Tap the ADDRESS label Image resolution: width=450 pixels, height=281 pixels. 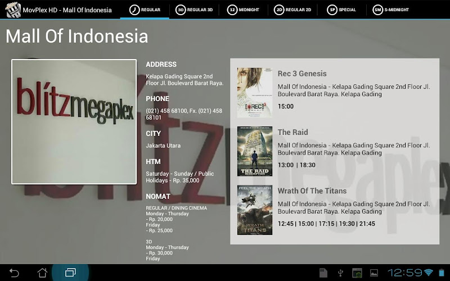161,65
